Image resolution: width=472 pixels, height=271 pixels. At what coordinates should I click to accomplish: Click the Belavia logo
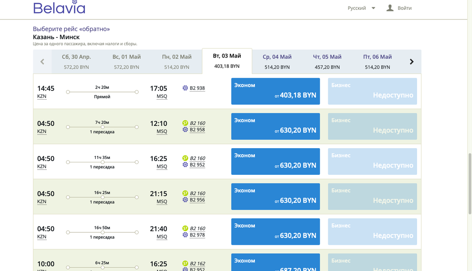[x=59, y=8]
